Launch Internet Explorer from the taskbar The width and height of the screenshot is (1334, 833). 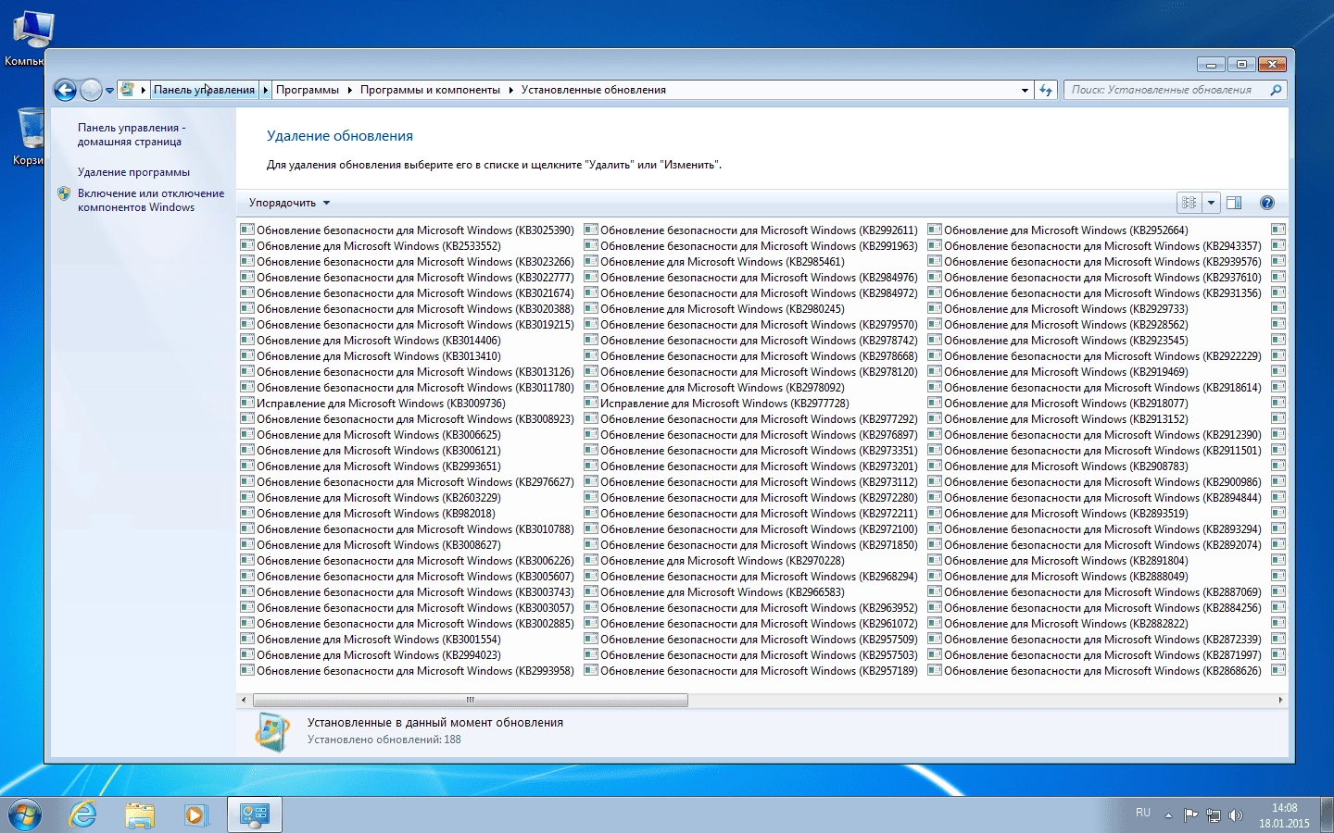(x=83, y=815)
